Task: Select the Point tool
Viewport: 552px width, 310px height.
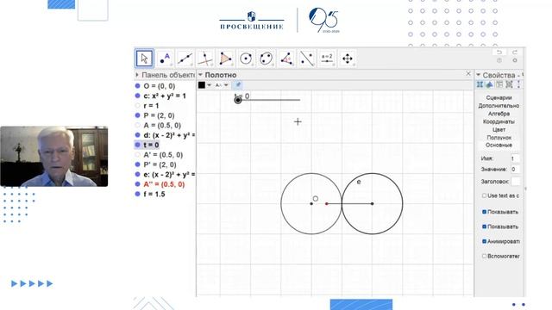Action: 165,59
